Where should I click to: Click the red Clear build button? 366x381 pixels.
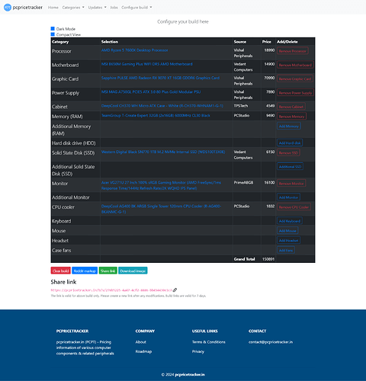61,271
